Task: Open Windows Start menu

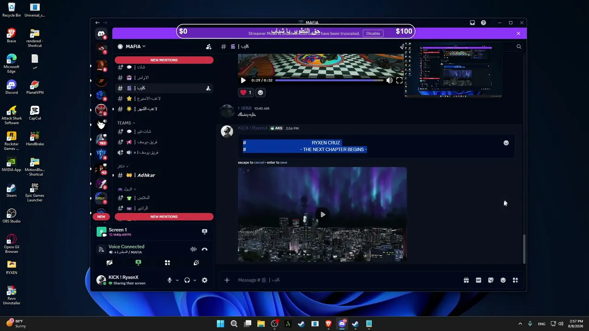Action: (x=220, y=324)
